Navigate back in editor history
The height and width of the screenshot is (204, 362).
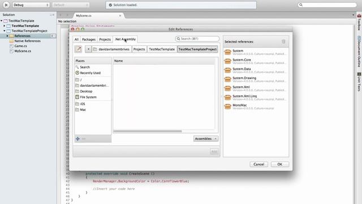click(61, 15)
